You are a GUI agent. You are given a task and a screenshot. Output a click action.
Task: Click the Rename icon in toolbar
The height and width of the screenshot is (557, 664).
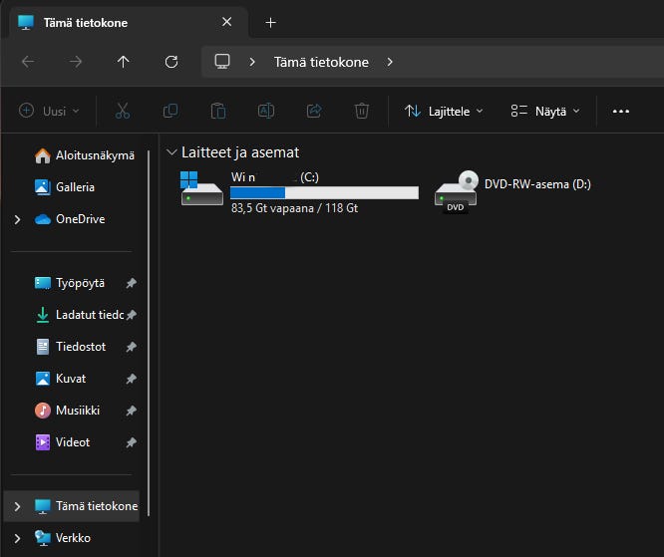pyautogui.click(x=266, y=111)
